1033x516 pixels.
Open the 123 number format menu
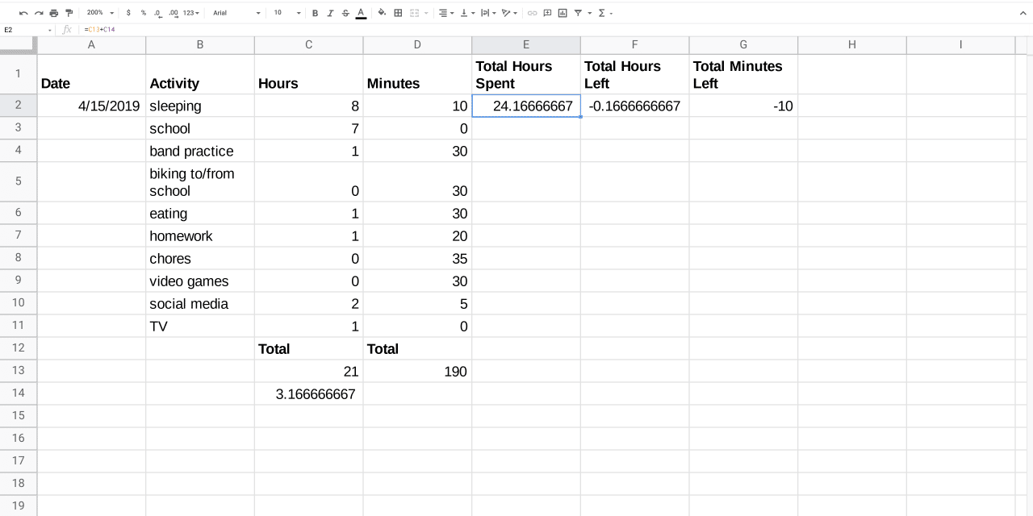click(x=191, y=13)
